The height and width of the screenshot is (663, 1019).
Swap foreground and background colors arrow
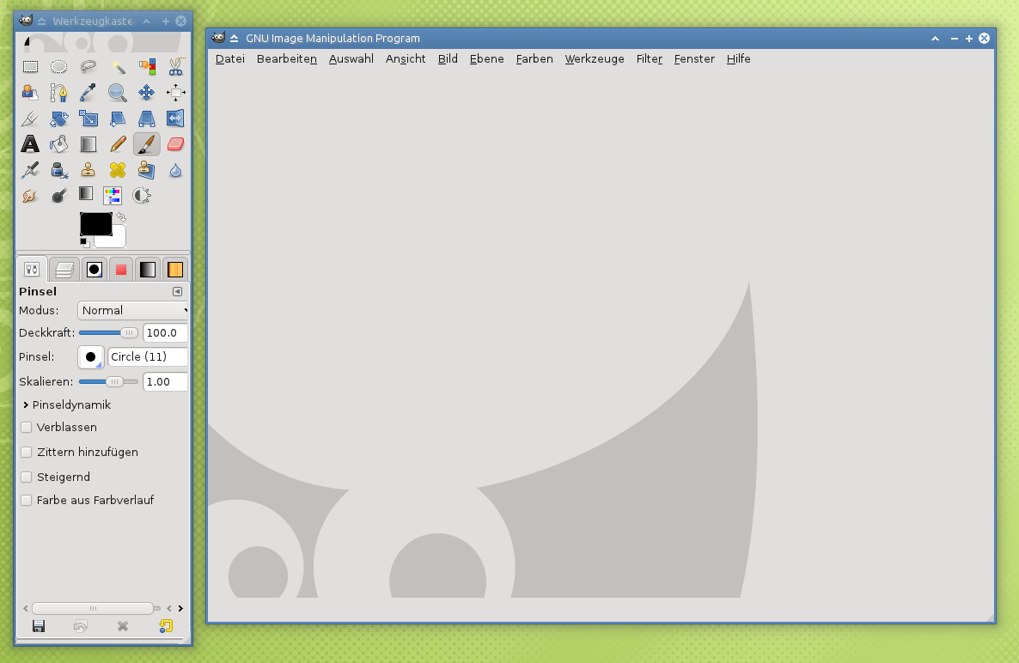pyautogui.click(x=121, y=217)
